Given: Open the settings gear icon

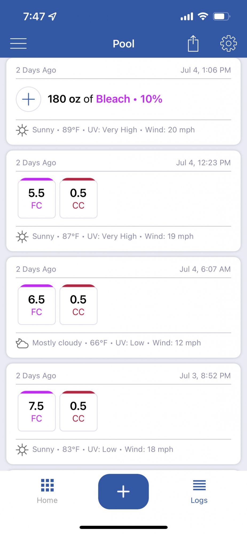Looking at the screenshot, I should point(229,43).
